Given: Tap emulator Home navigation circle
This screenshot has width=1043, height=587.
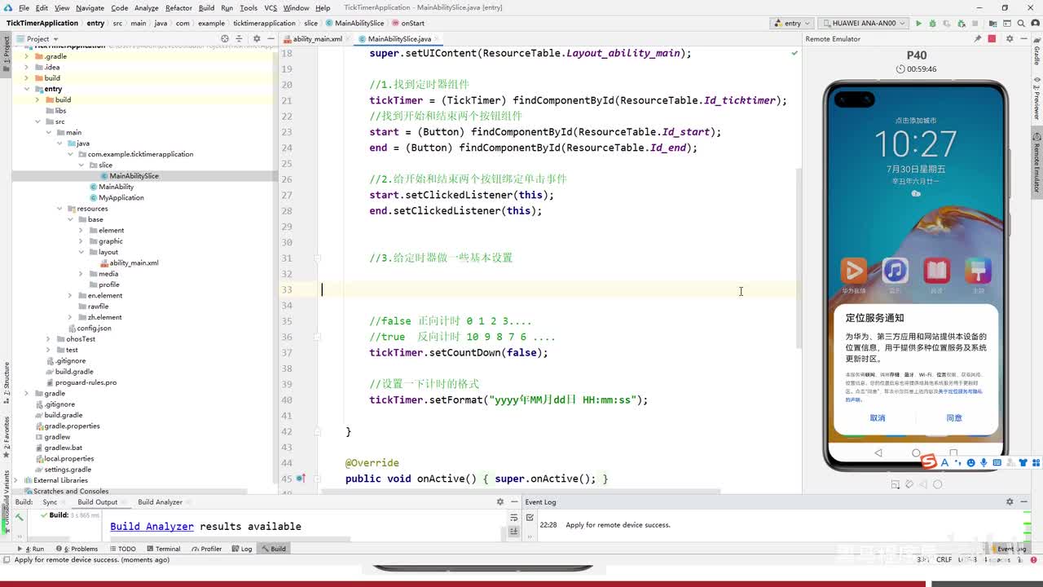Looking at the screenshot, I should [x=916, y=452].
